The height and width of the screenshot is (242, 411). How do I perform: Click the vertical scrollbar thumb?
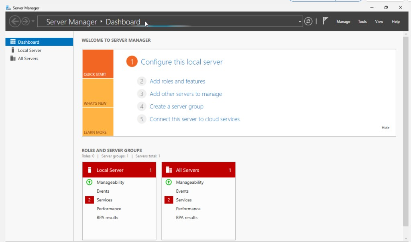(x=406, y=131)
